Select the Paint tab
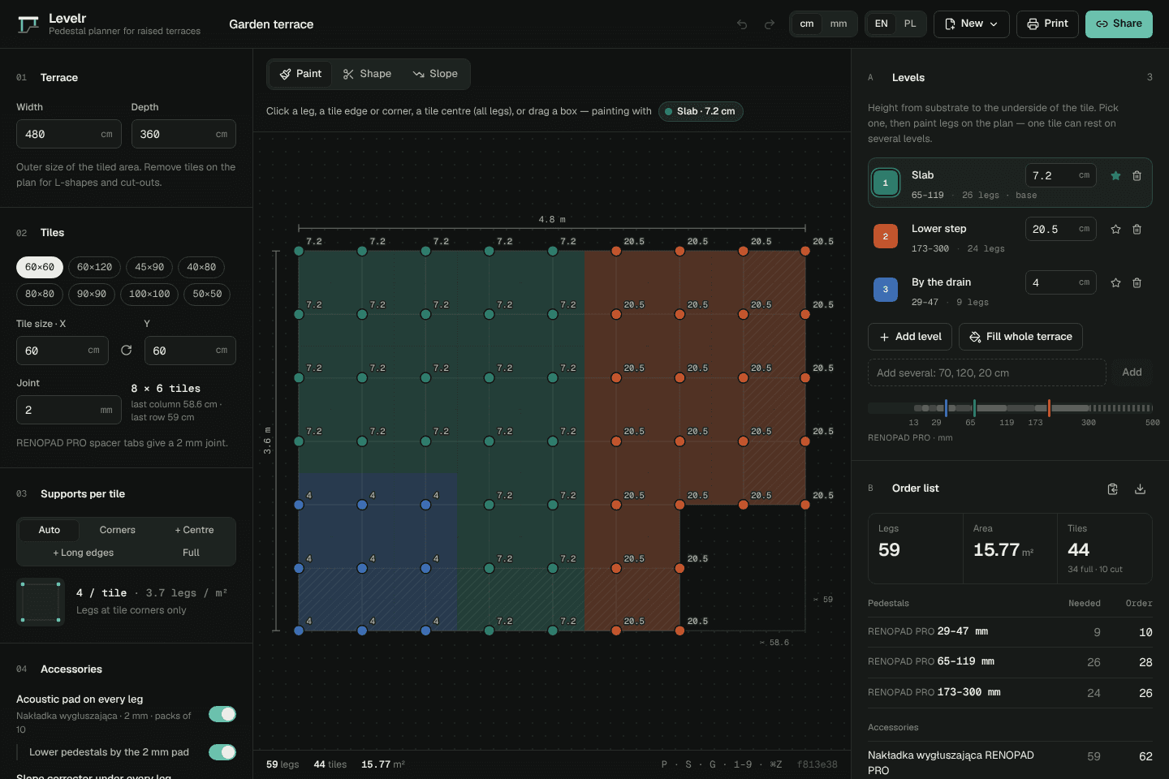Screen dimensions: 1169x779 click(301, 74)
